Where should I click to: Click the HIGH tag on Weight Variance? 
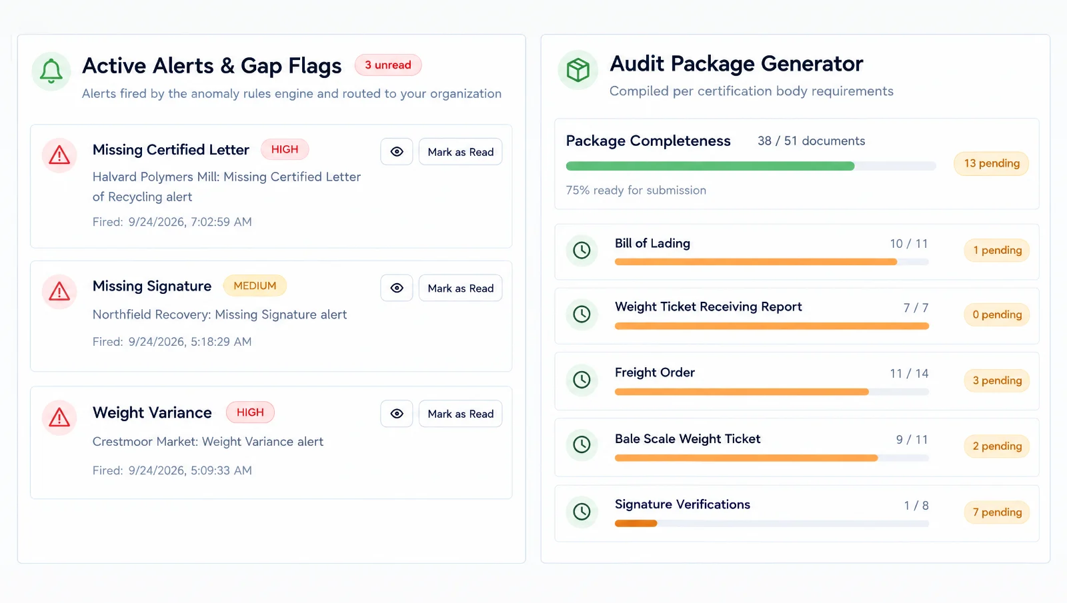click(250, 412)
